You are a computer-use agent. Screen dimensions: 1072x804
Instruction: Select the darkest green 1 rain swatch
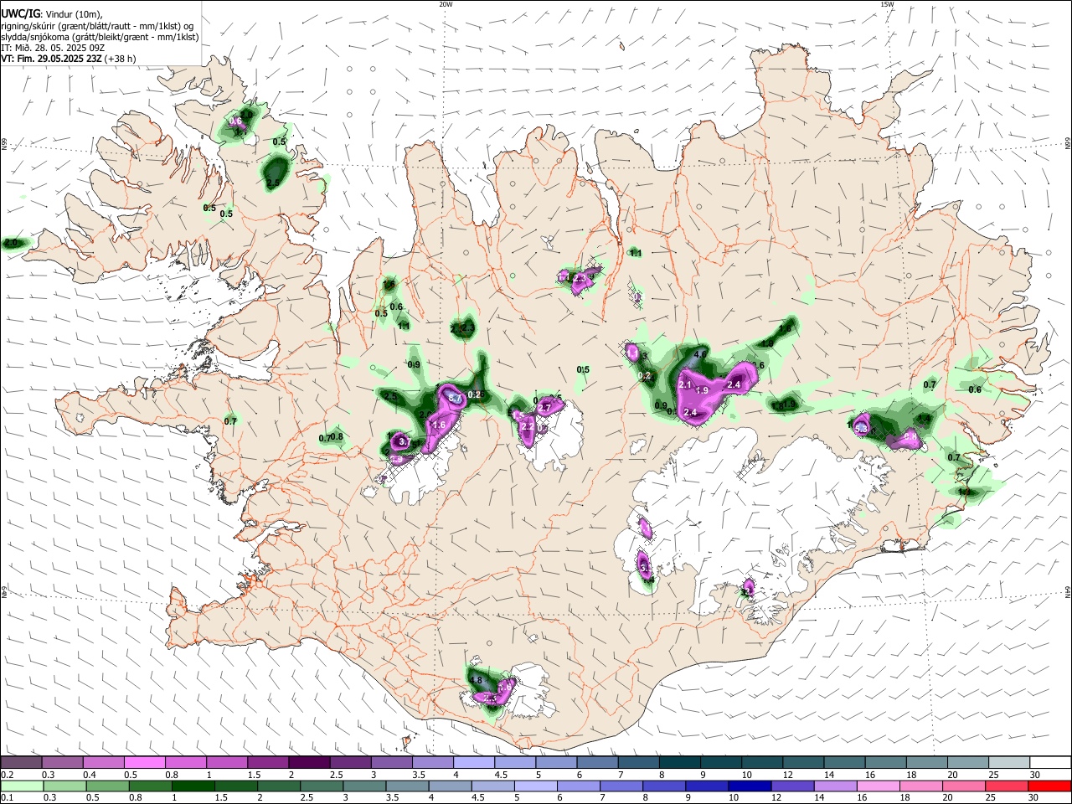tap(193, 786)
